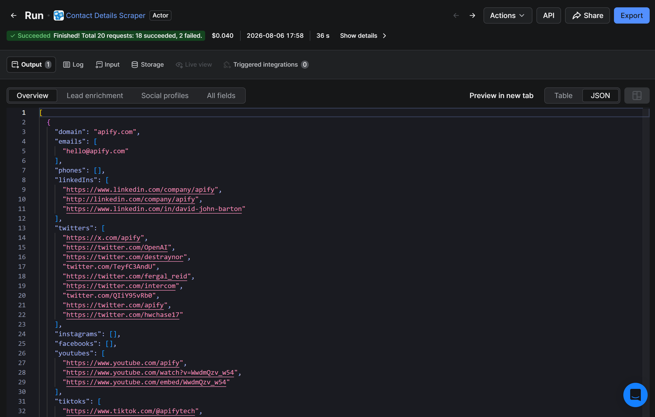
Task: Open the x.com/apify link
Action: 103,238
